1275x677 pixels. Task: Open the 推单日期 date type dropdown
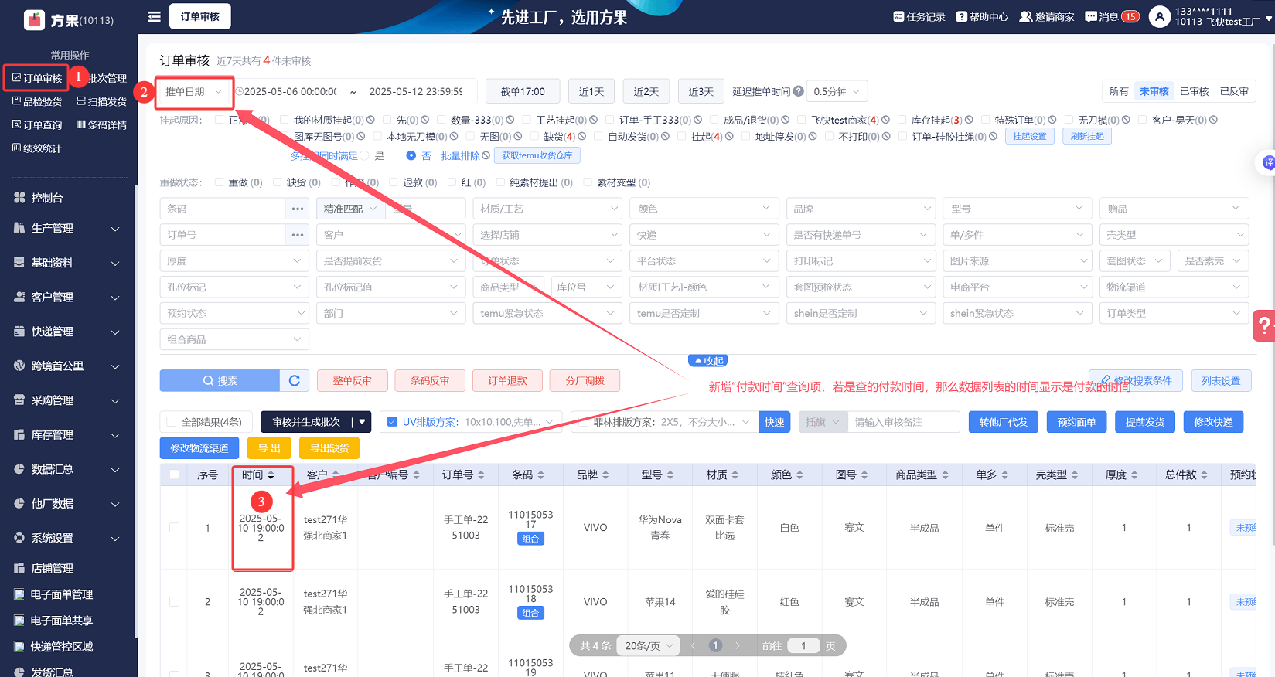(x=194, y=91)
